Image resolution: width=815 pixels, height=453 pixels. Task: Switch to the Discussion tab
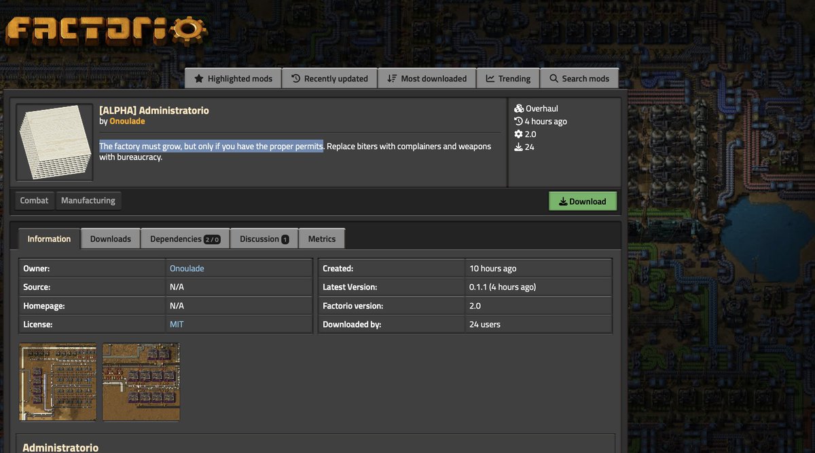point(264,239)
